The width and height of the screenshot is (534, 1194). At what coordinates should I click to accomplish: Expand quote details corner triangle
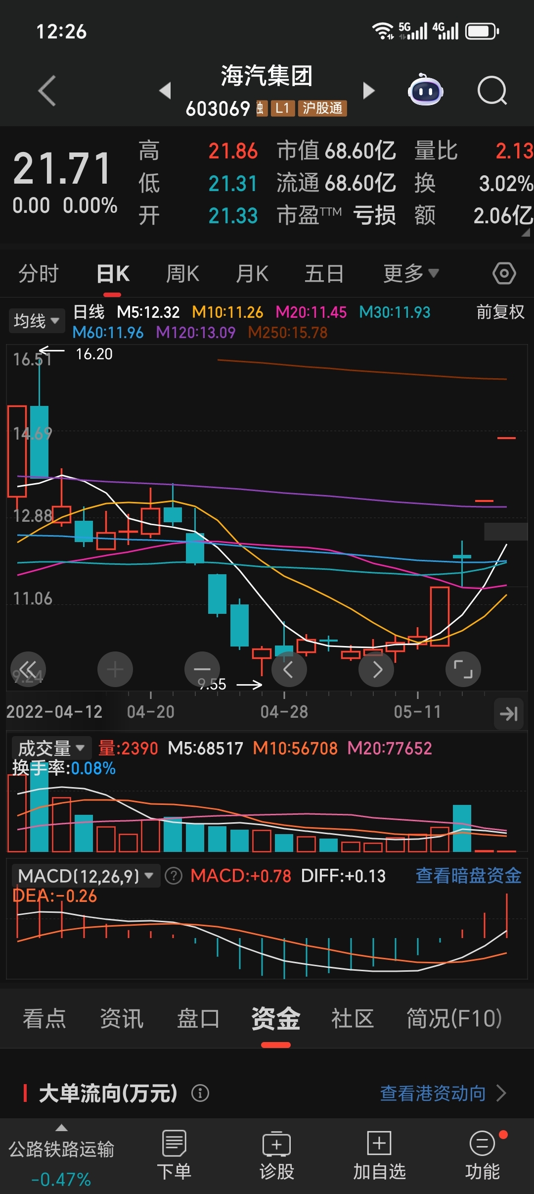coord(526,233)
